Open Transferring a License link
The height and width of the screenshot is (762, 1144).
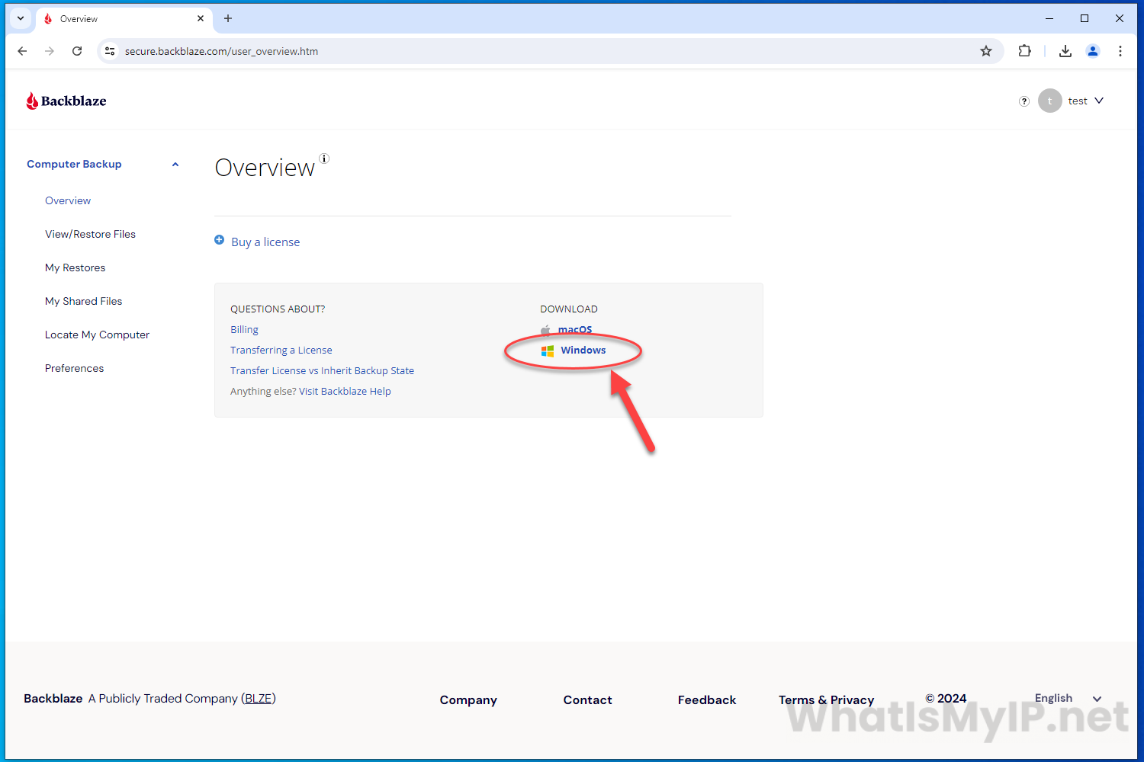point(281,350)
